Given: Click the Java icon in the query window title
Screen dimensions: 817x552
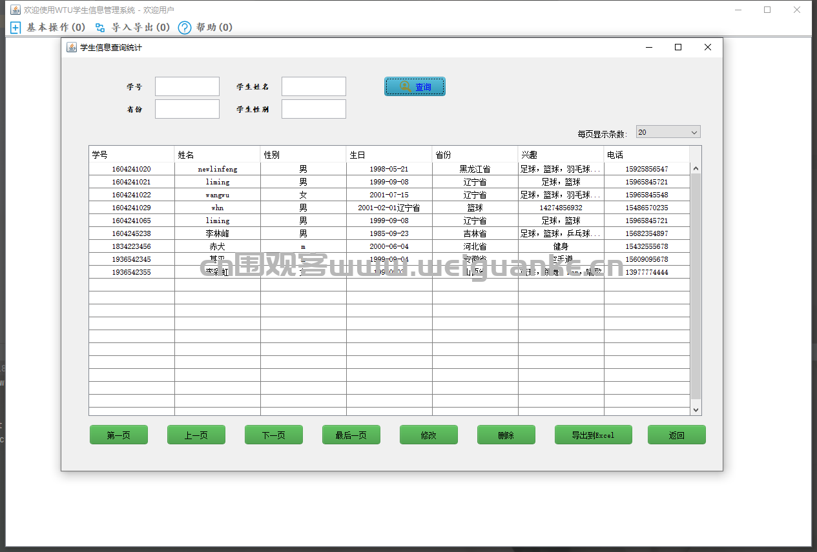Looking at the screenshot, I should (x=72, y=47).
